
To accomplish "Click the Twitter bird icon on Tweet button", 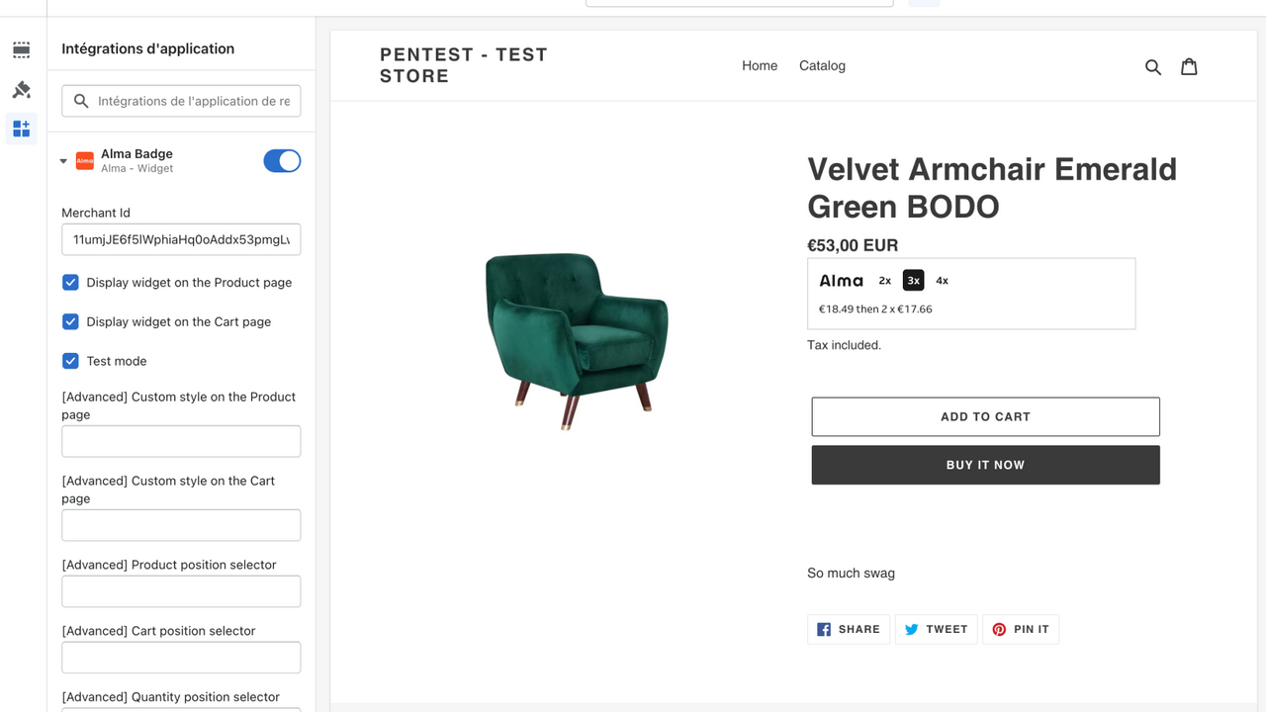I will (911, 629).
